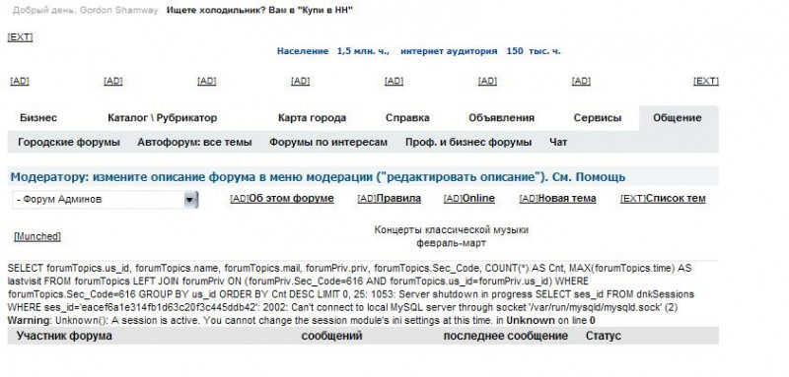Open the Каталог \ Рубрикатор tab
This screenshot has width=789, height=377.
162,118
